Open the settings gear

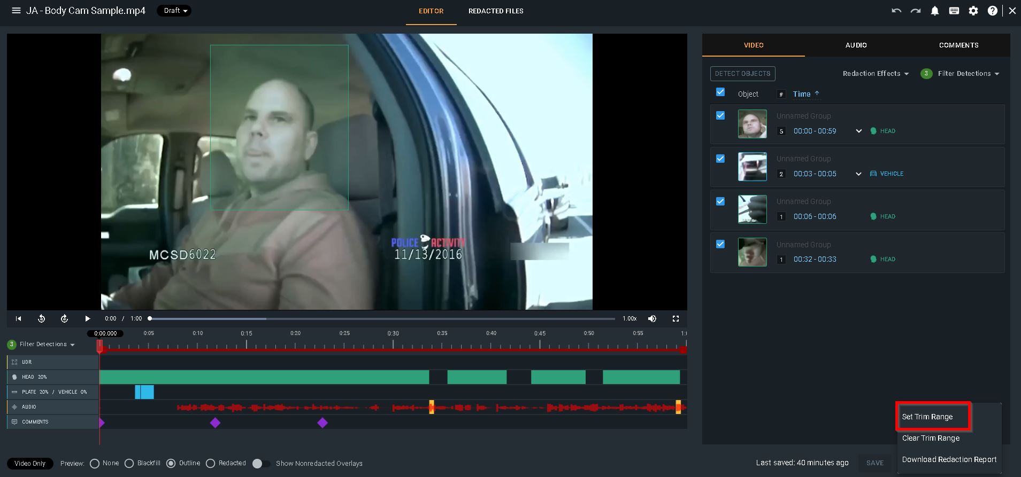pos(973,11)
